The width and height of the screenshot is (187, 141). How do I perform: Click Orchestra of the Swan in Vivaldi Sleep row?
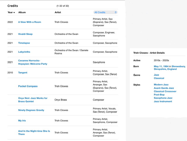pyautogui.click(x=66, y=34)
